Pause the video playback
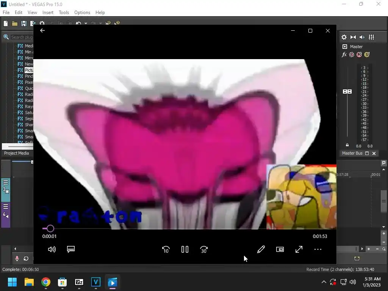 coord(185,249)
